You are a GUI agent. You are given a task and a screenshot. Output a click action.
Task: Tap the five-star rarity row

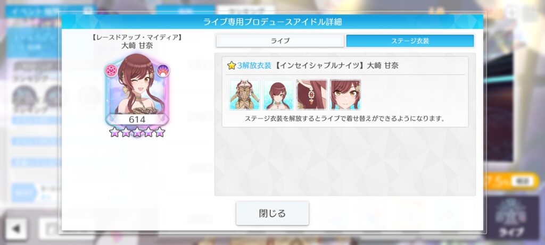(x=137, y=132)
